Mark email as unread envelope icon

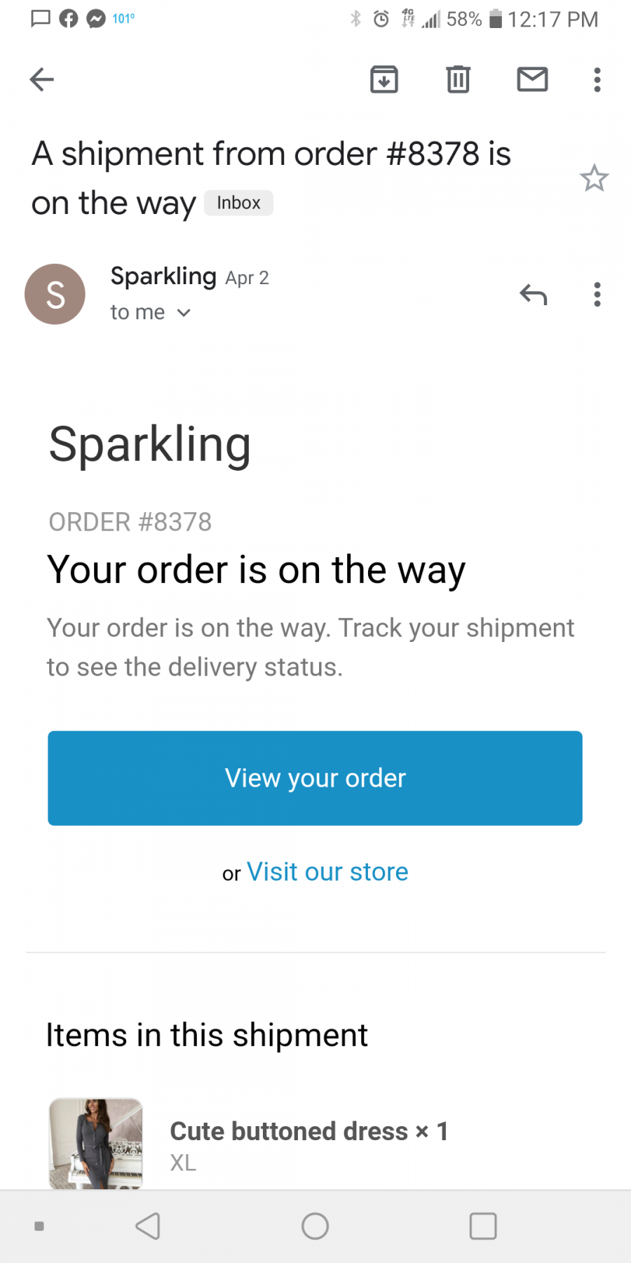[x=532, y=79]
